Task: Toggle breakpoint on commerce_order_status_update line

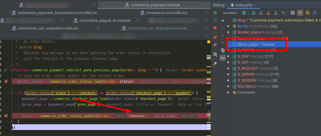Action: [6, 116]
